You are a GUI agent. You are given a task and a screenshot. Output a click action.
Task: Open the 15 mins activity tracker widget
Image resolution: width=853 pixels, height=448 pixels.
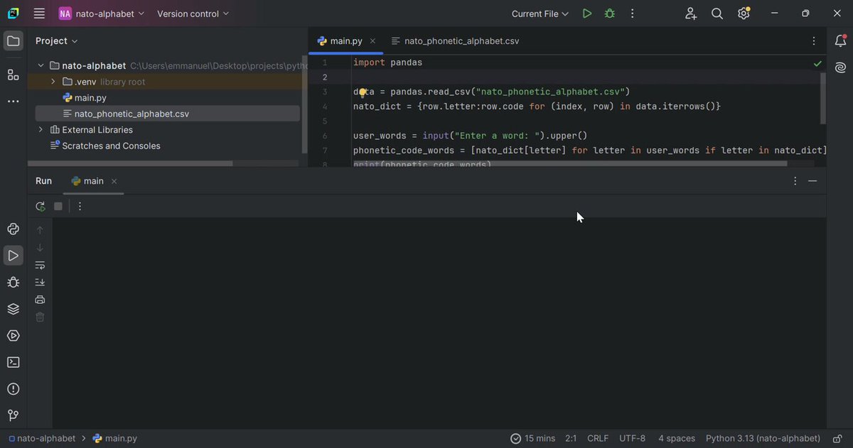point(533,439)
